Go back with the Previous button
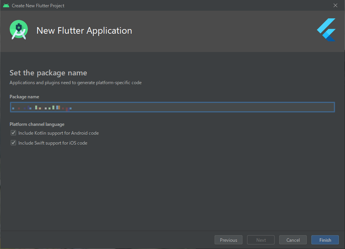The width and height of the screenshot is (345, 249). point(228,240)
